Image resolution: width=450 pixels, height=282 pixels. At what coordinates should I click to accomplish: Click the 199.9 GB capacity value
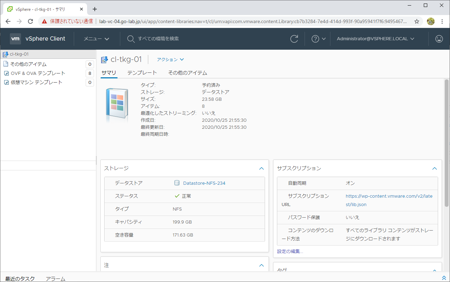click(182, 222)
